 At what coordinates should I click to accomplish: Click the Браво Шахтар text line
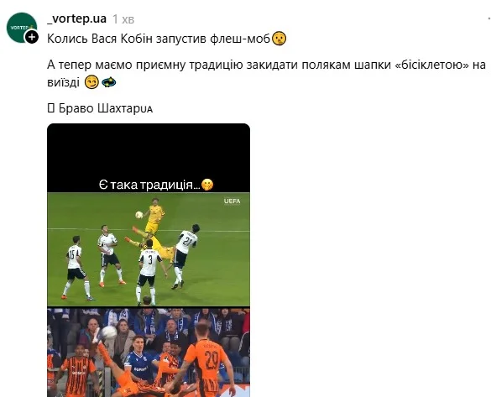100,108
